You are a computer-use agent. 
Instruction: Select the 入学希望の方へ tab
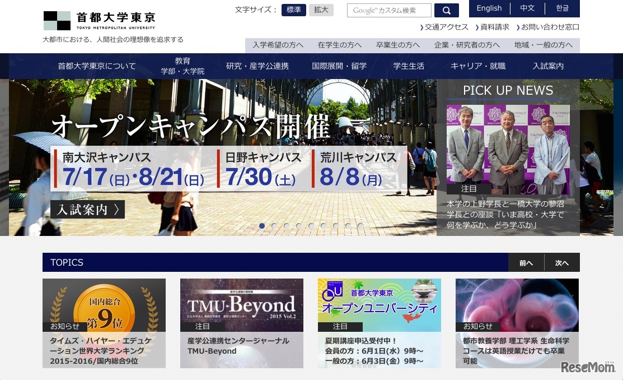point(278,45)
